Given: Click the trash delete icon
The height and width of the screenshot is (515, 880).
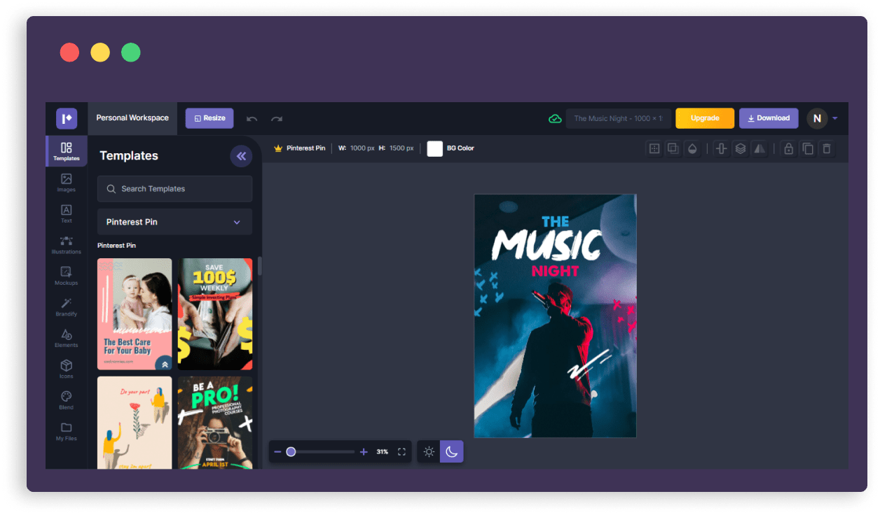Looking at the screenshot, I should pos(827,148).
